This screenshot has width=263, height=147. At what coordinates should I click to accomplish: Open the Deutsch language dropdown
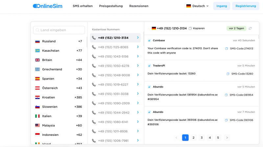(x=198, y=6)
